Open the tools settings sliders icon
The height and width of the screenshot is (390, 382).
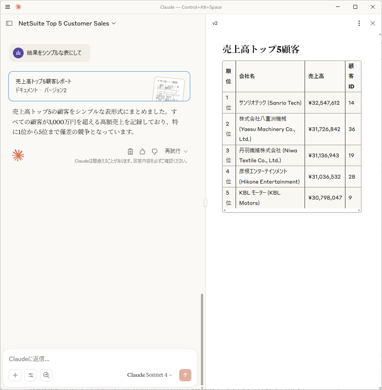(31, 375)
